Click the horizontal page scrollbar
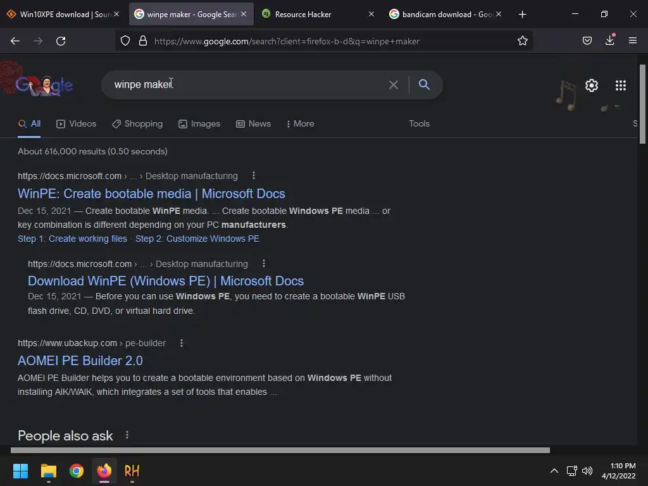The image size is (648, 486). 280,450
